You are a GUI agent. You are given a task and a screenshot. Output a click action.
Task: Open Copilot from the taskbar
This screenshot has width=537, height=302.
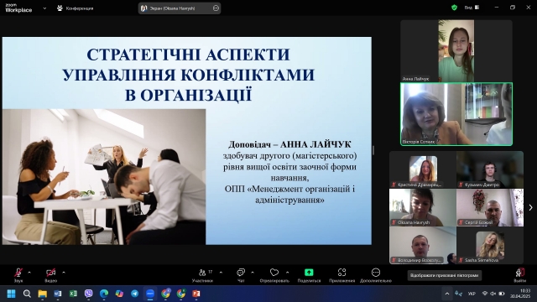[x=119, y=294]
